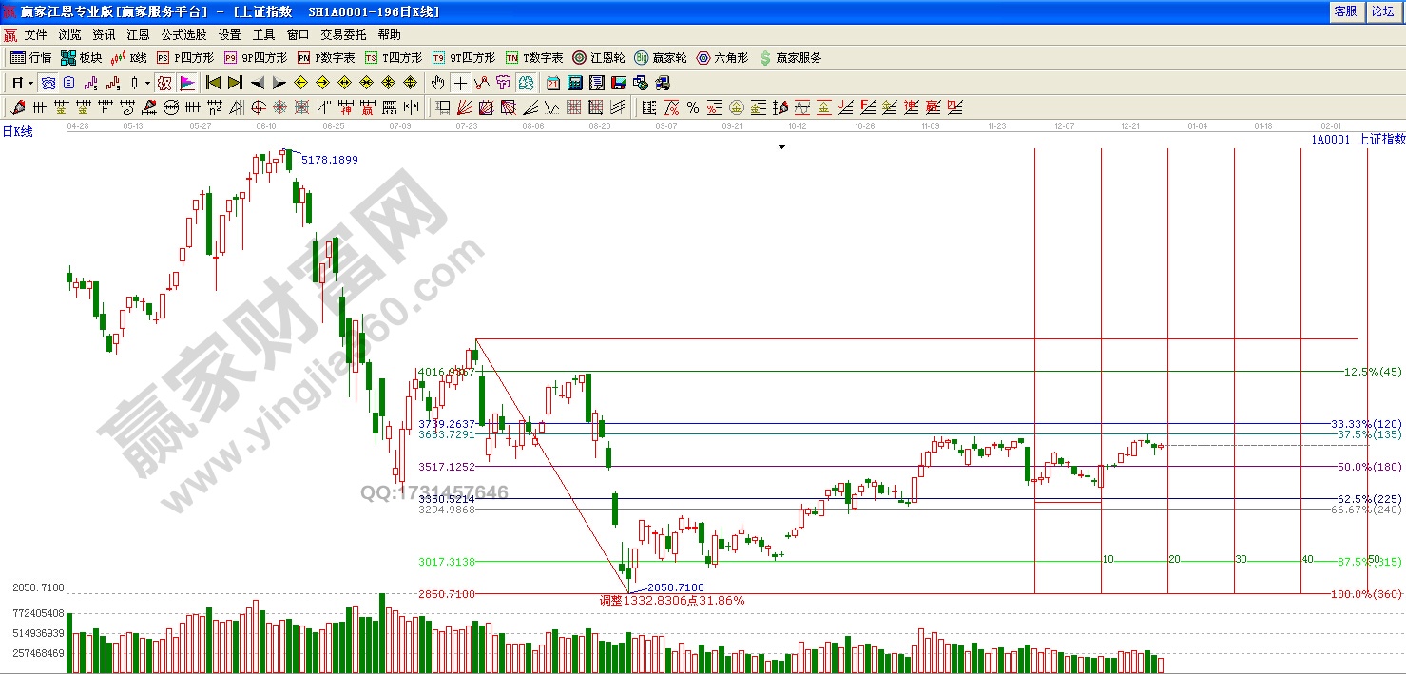Expand the candlestick style dropdown arrow
The height and width of the screenshot is (674, 1406).
[147, 83]
